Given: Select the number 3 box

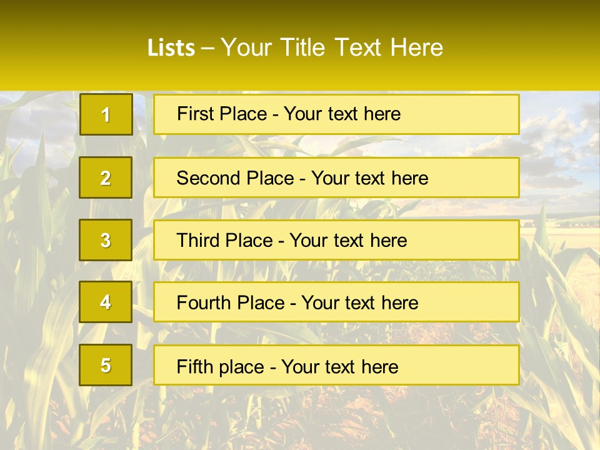Looking at the screenshot, I should click(x=106, y=240).
